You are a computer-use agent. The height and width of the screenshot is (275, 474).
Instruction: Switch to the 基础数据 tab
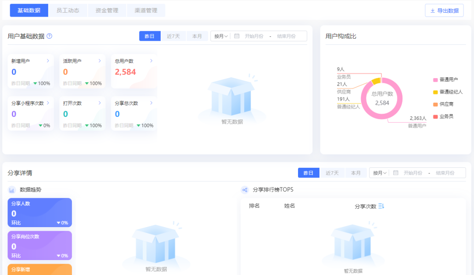coord(29,10)
